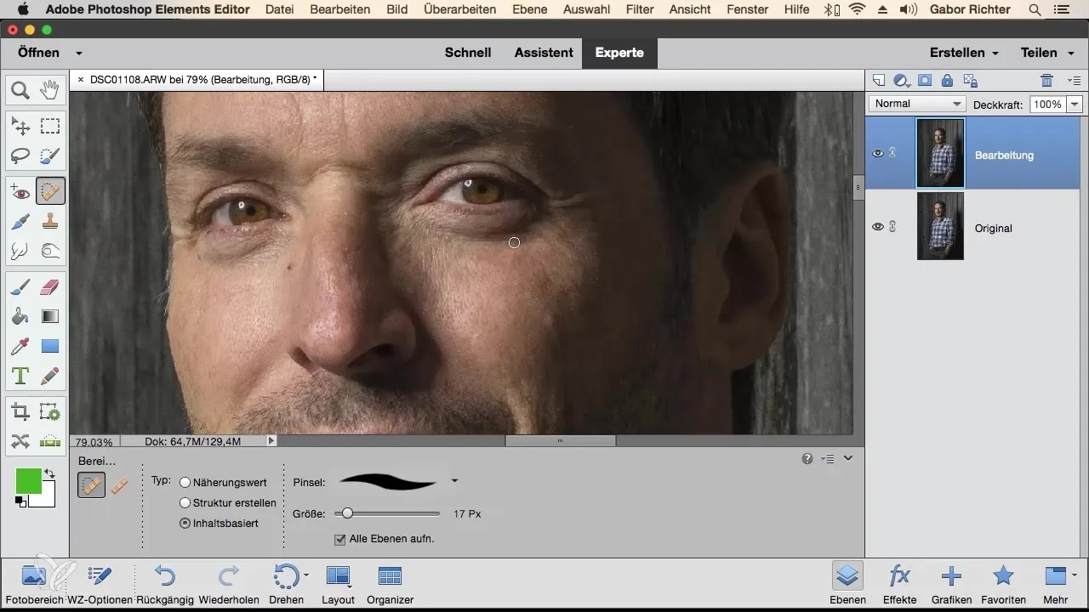
Task: Select the Move tool
Action: tap(20, 127)
